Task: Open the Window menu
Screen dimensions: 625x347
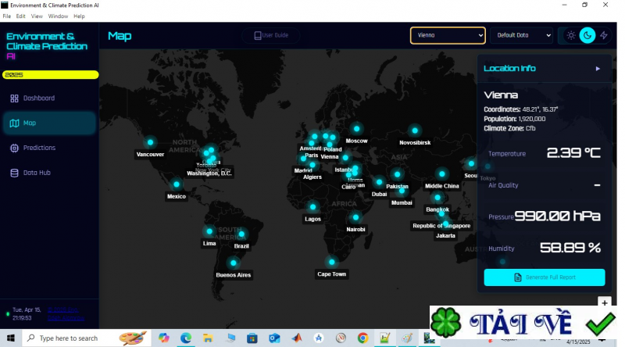Action: tap(58, 16)
